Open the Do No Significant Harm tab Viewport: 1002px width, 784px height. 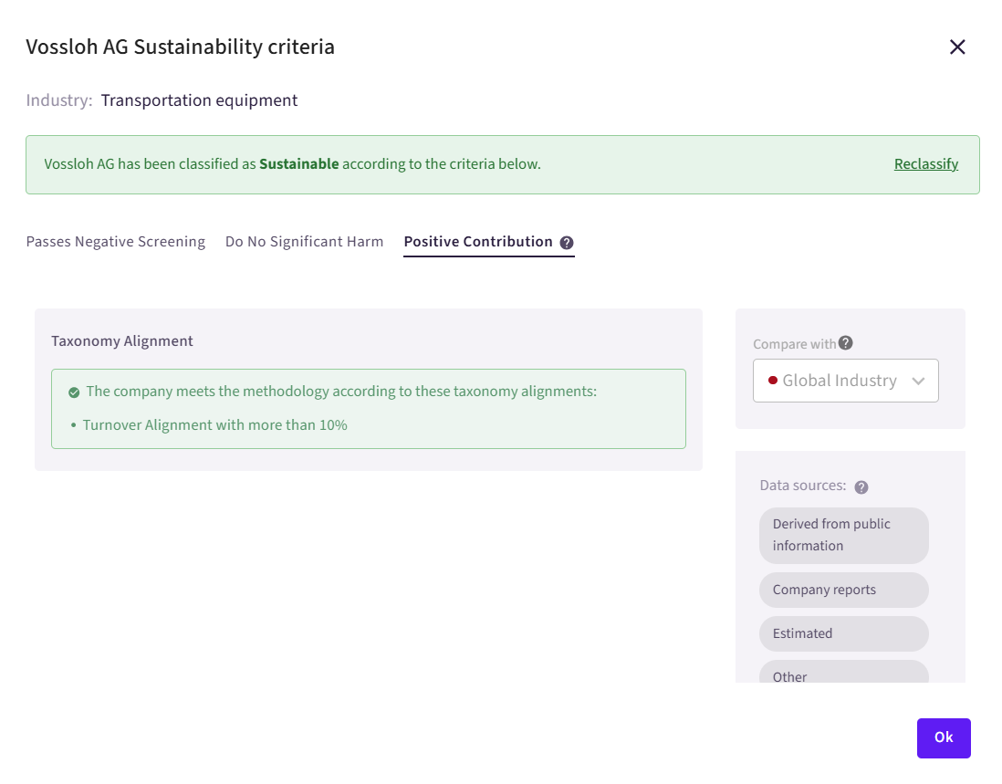click(x=304, y=242)
